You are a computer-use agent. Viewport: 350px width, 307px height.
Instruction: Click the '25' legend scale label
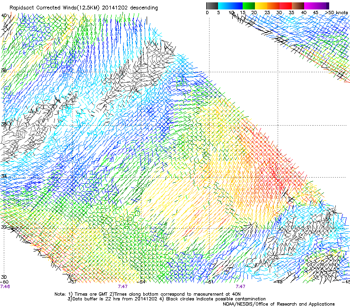coord(267,12)
